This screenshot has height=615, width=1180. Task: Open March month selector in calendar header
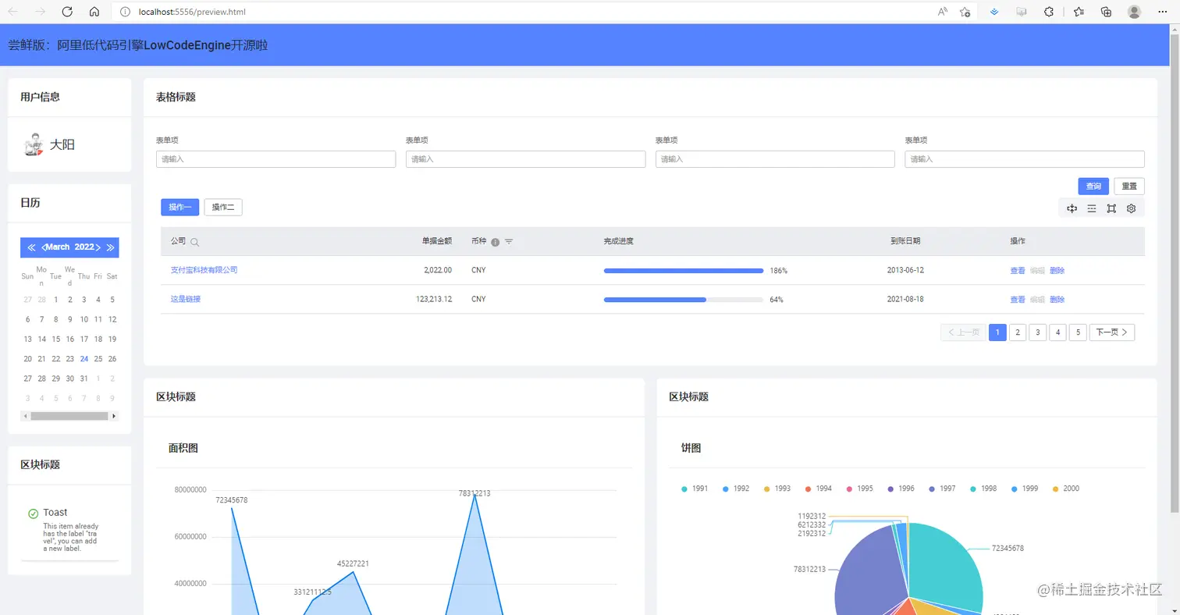(x=58, y=247)
